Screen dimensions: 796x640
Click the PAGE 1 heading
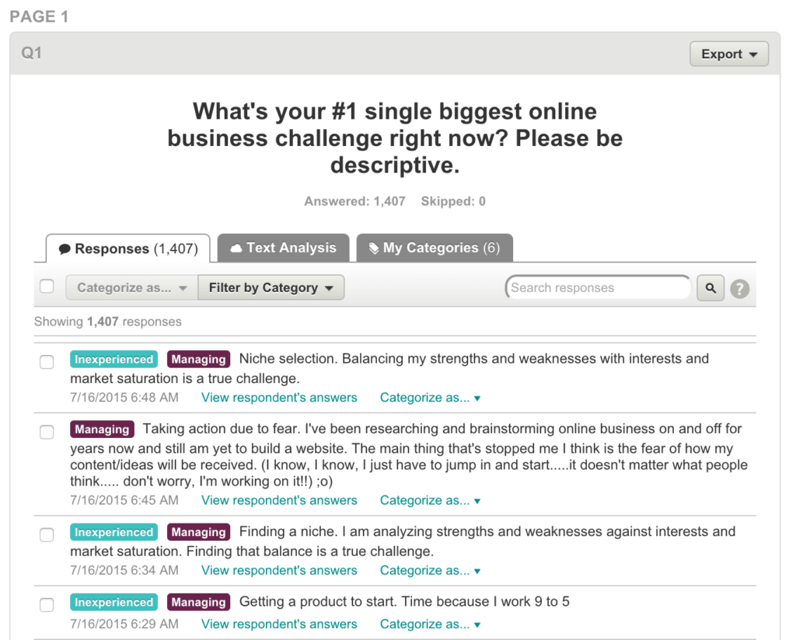click(x=39, y=17)
